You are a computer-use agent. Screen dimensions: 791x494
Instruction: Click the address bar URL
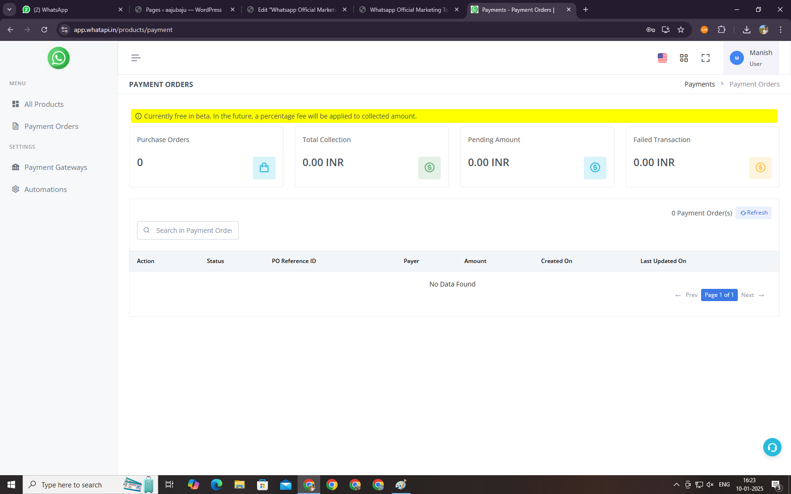[123, 30]
